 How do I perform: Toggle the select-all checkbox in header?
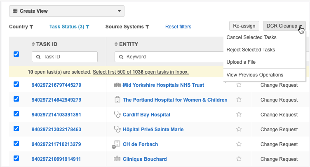tap(16, 54)
